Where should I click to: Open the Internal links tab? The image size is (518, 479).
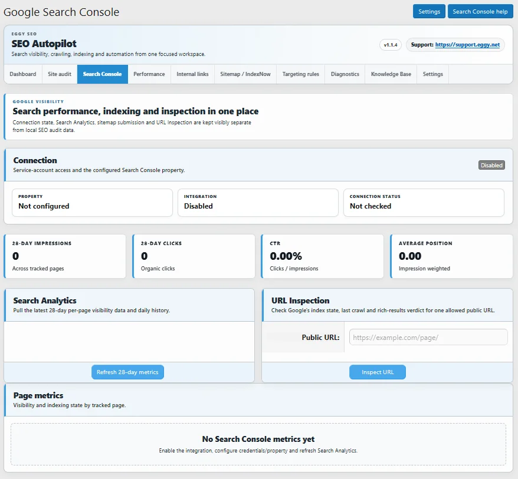coord(192,74)
